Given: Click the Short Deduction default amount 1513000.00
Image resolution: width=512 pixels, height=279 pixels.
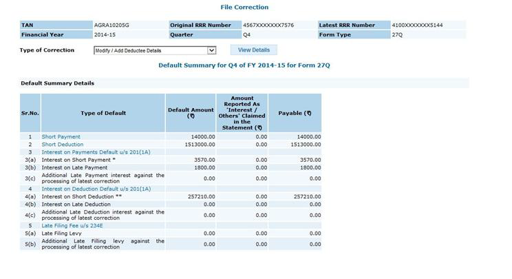Looking at the screenshot, I should click(x=200, y=145).
